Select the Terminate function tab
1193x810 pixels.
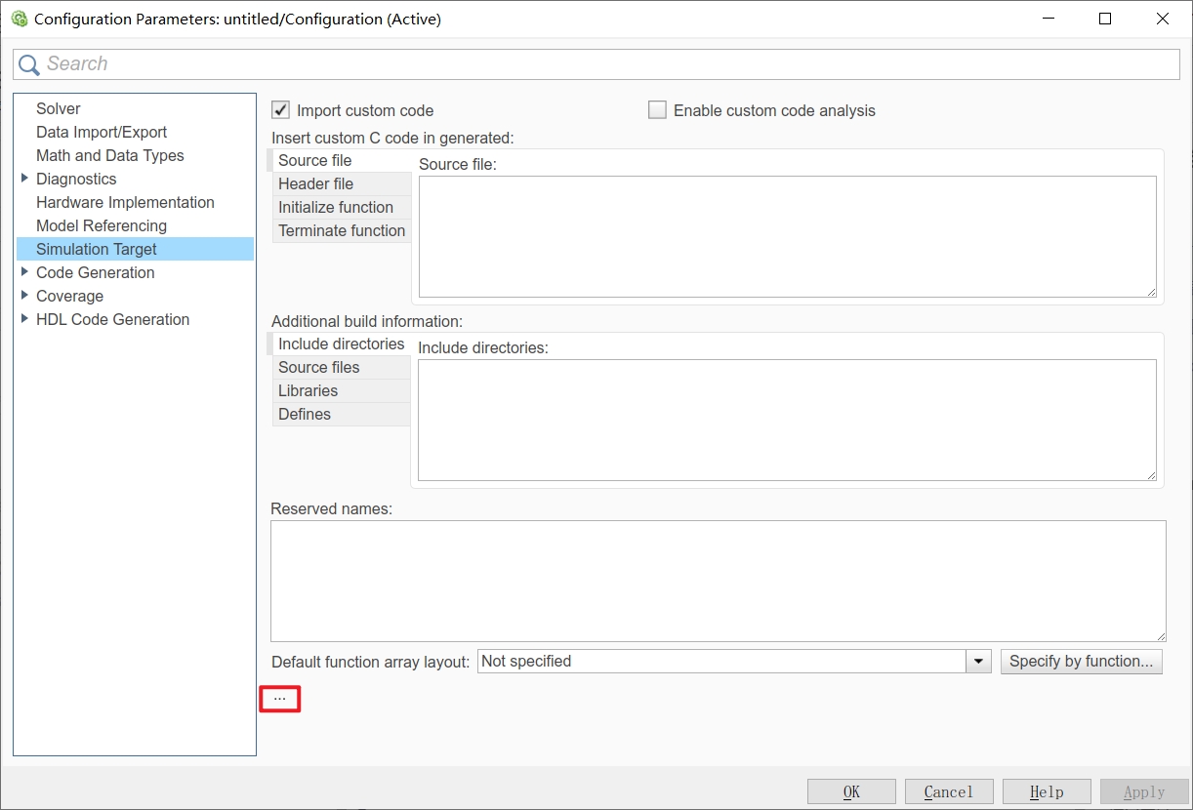coord(341,230)
